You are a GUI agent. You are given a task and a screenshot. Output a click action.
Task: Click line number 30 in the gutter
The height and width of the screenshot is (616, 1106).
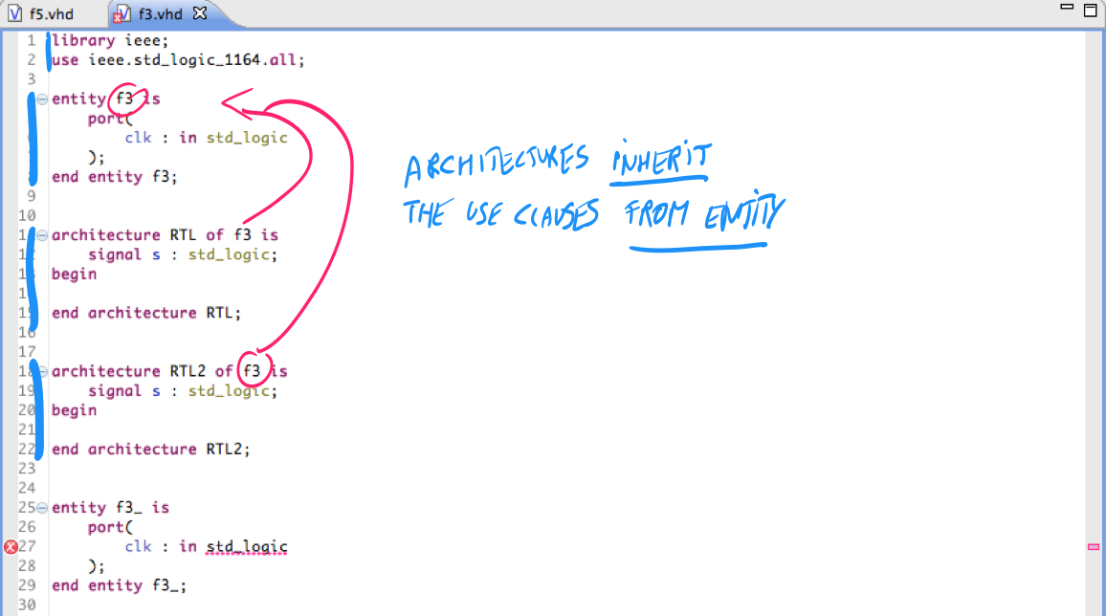click(27, 605)
